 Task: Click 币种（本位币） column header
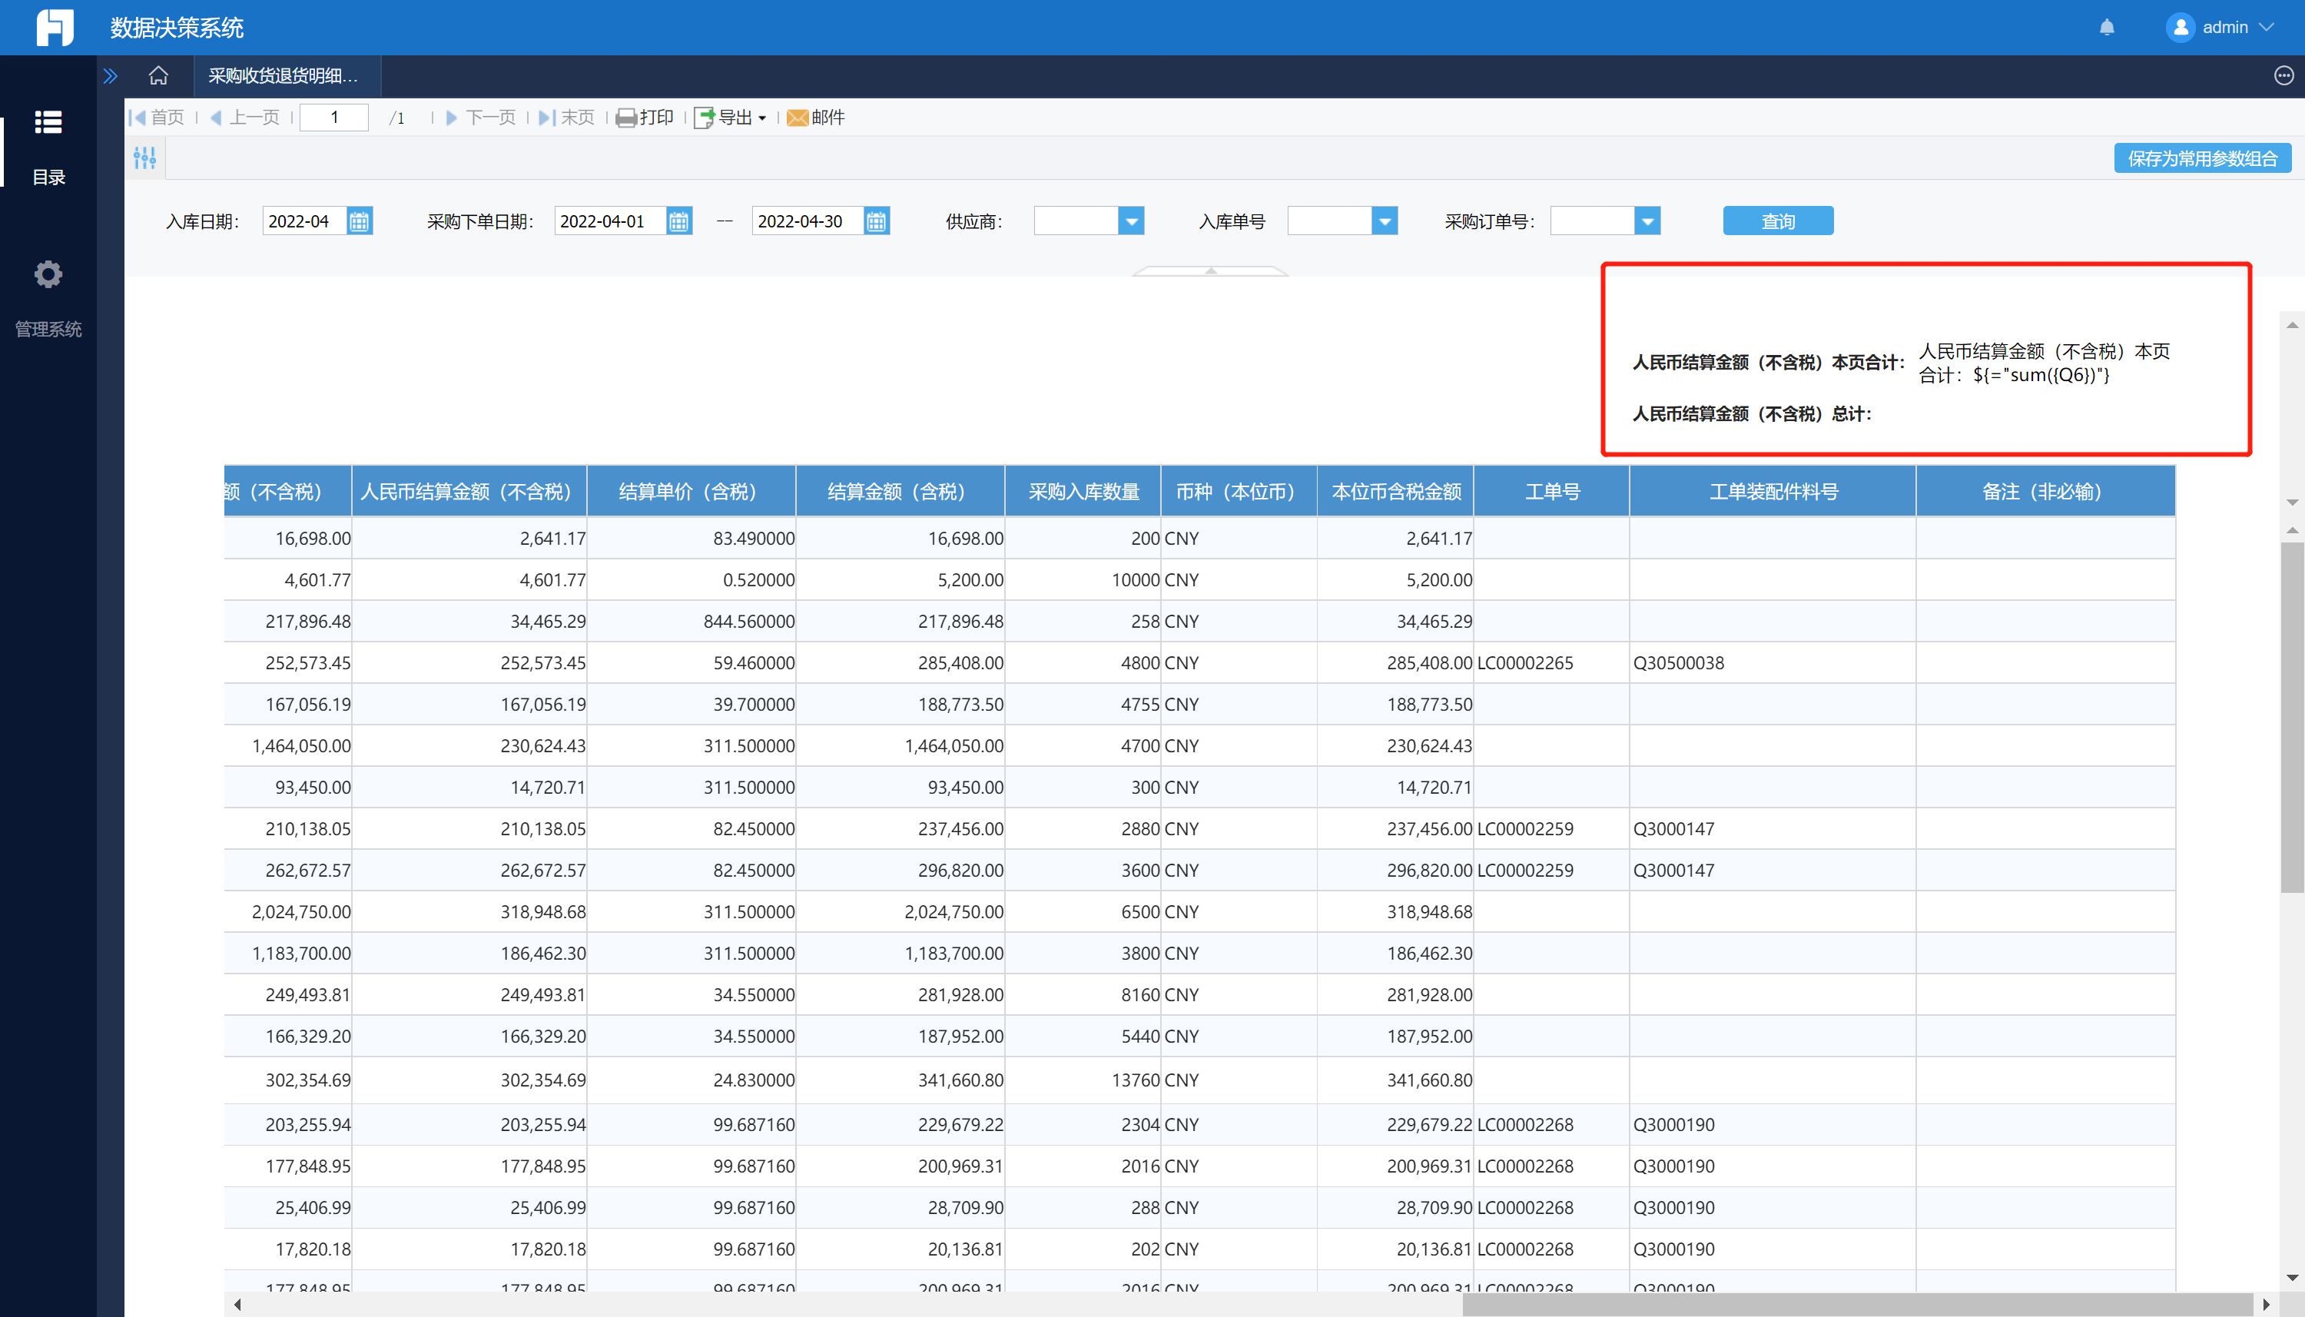[x=1240, y=491]
